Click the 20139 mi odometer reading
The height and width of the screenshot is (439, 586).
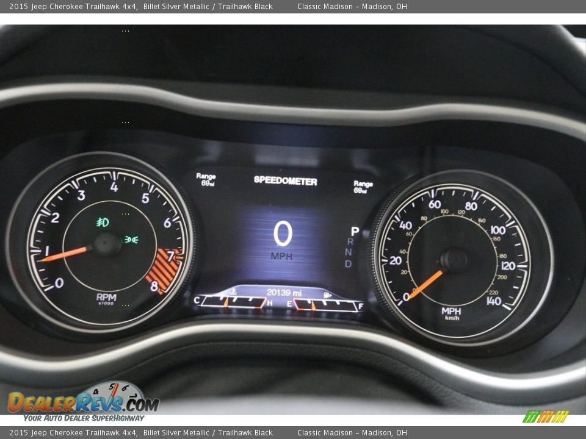coord(283,293)
